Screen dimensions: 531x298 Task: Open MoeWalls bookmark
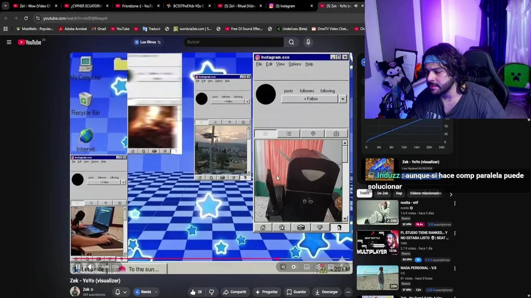coord(34,29)
